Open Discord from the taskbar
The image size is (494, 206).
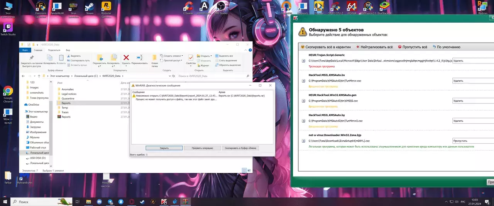pos(100,201)
